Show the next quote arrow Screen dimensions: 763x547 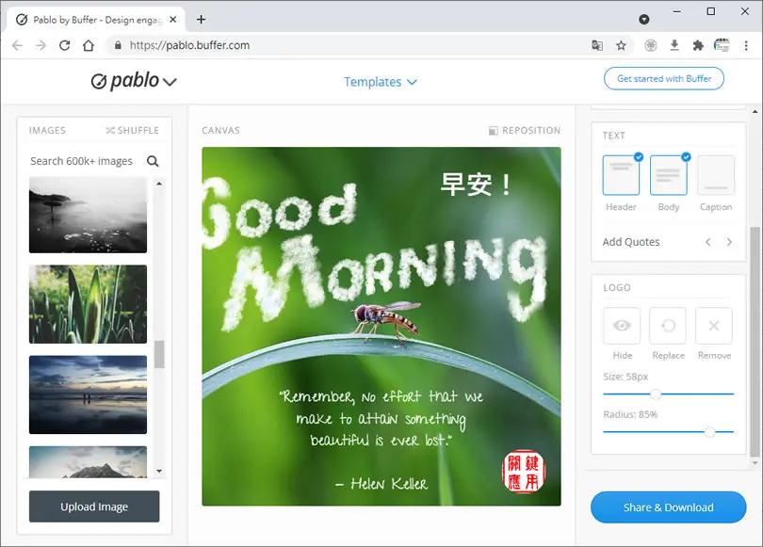click(x=729, y=242)
